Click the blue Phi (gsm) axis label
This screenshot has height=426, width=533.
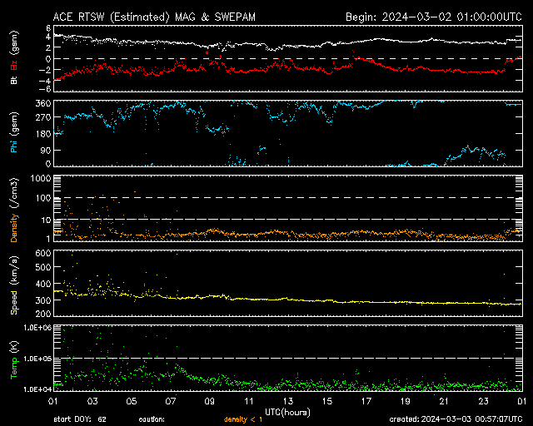(x=14, y=137)
